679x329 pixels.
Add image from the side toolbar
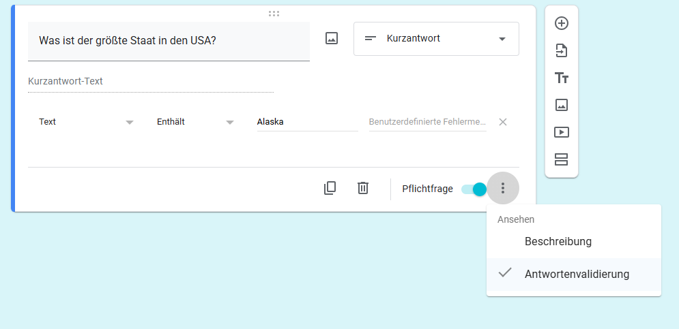point(561,105)
